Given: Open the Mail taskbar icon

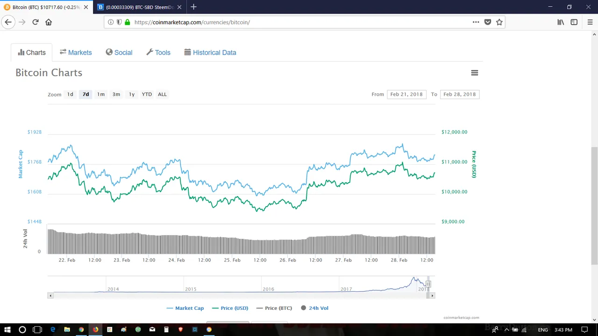Looking at the screenshot, I should [152, 329].
